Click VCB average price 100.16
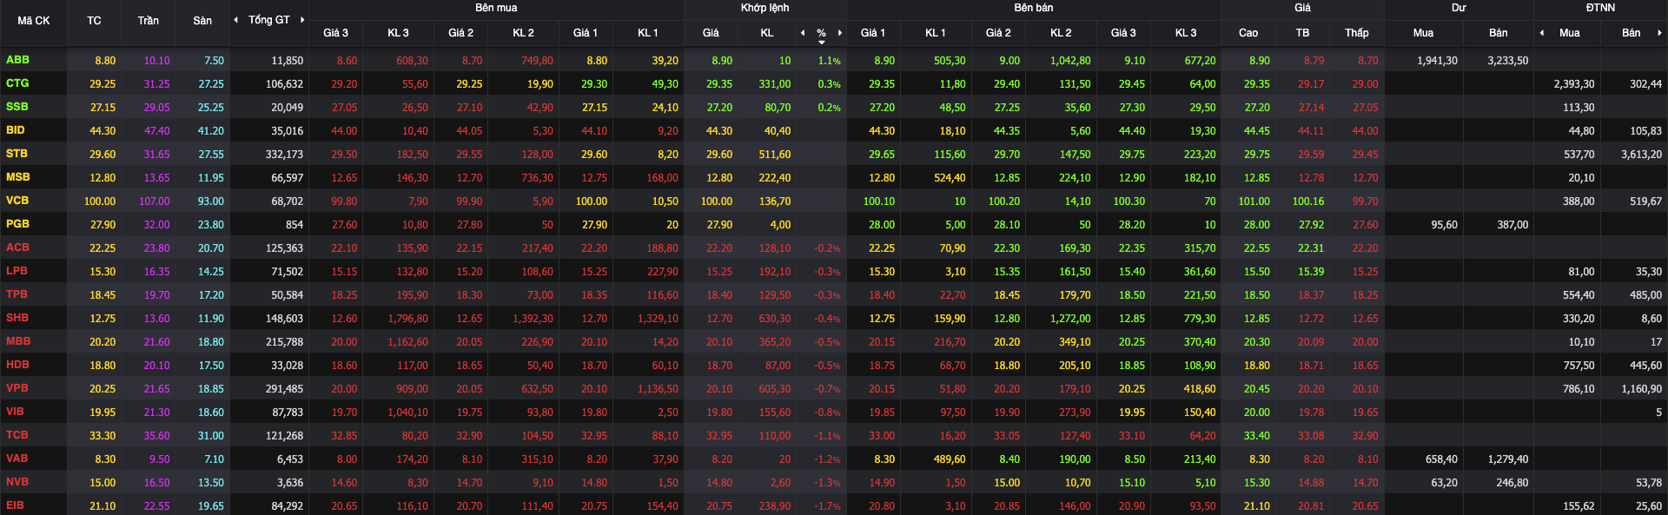Screen dimensions: 1668x515 tap(1308, 201)
